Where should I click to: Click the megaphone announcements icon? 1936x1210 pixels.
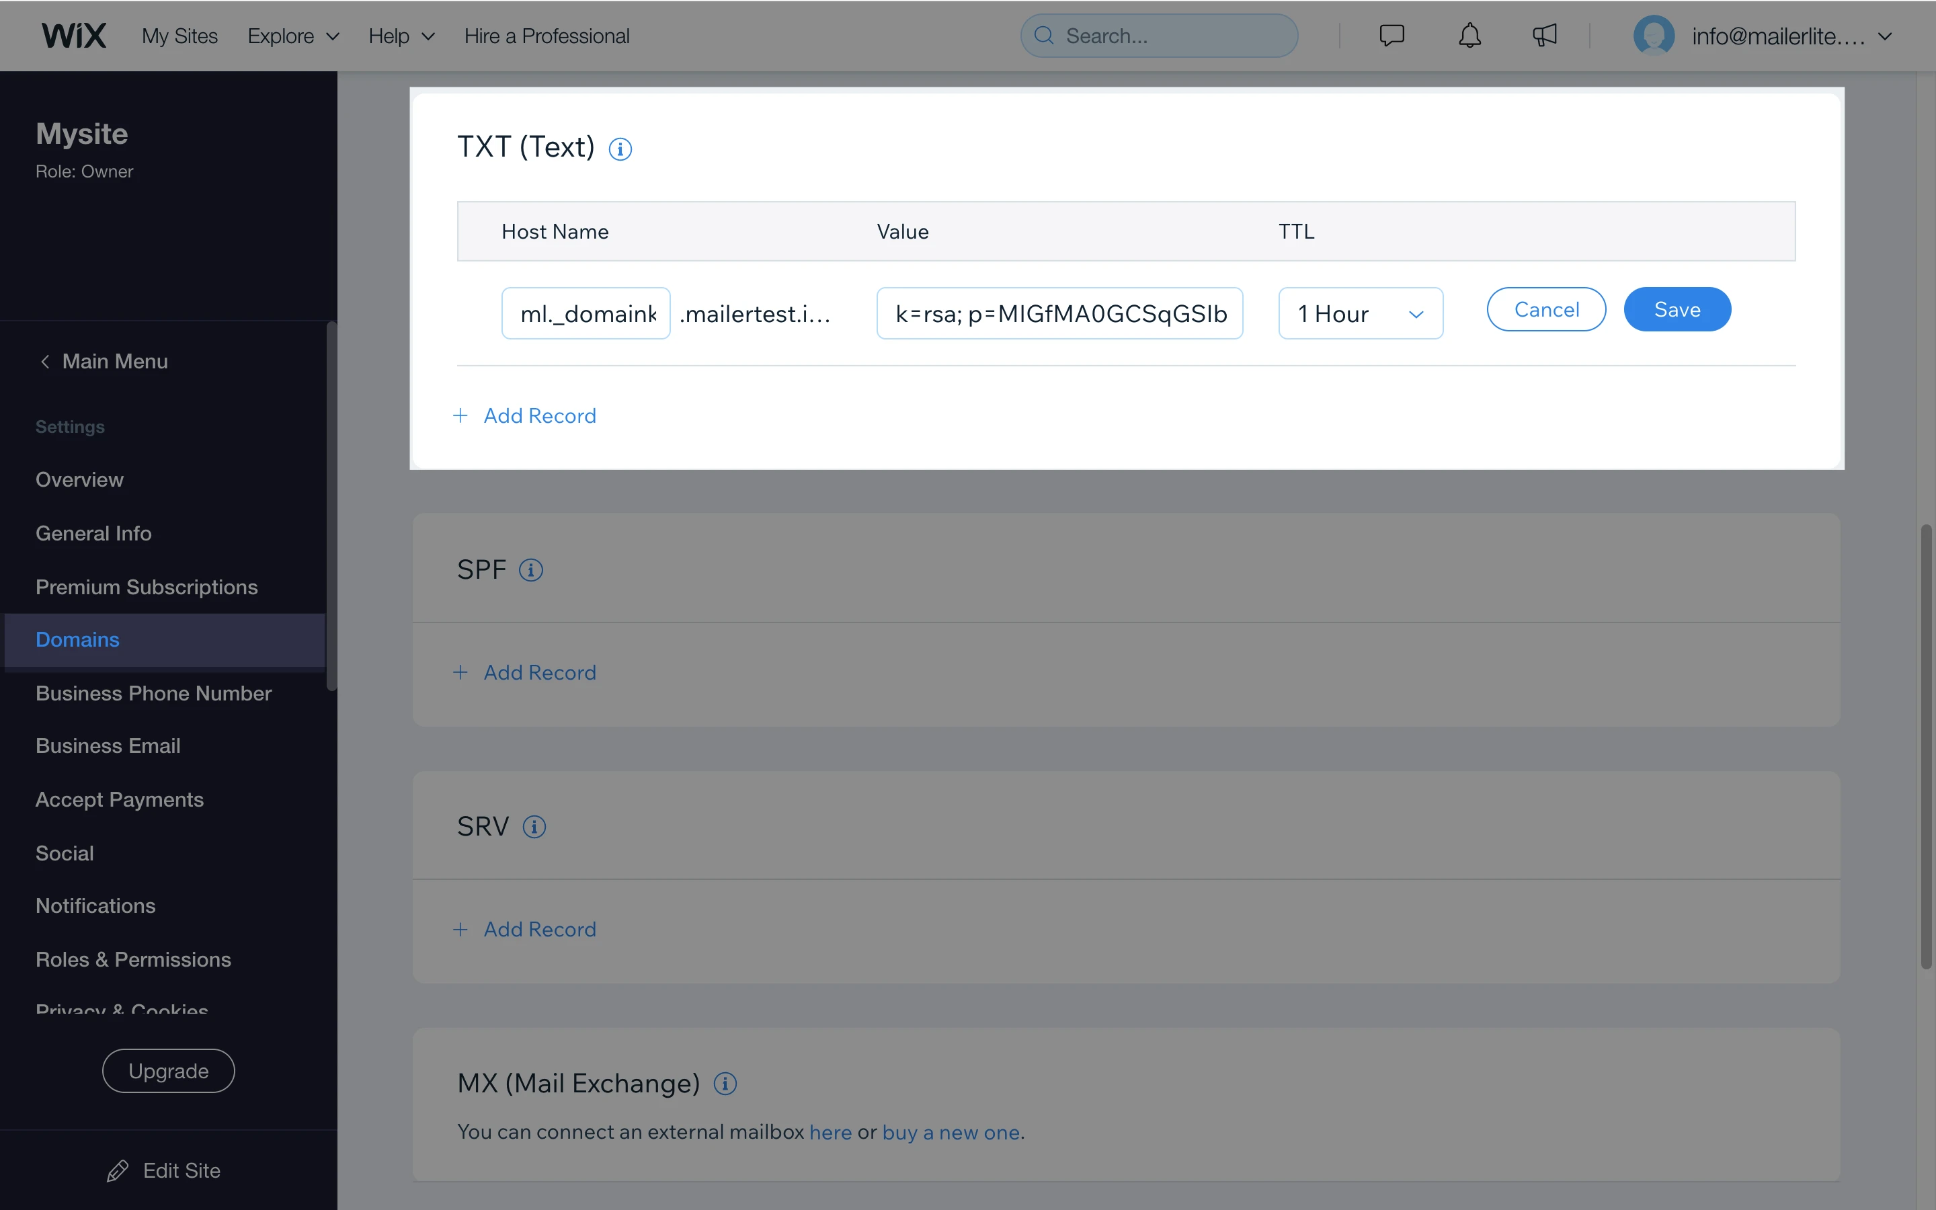coord(1544,36)
